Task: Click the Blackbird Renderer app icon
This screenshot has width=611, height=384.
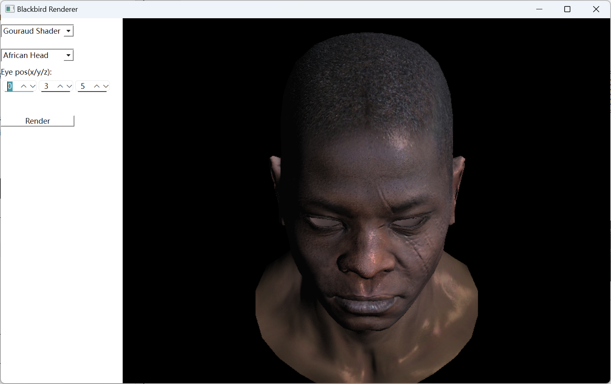Action: [10, 9]
